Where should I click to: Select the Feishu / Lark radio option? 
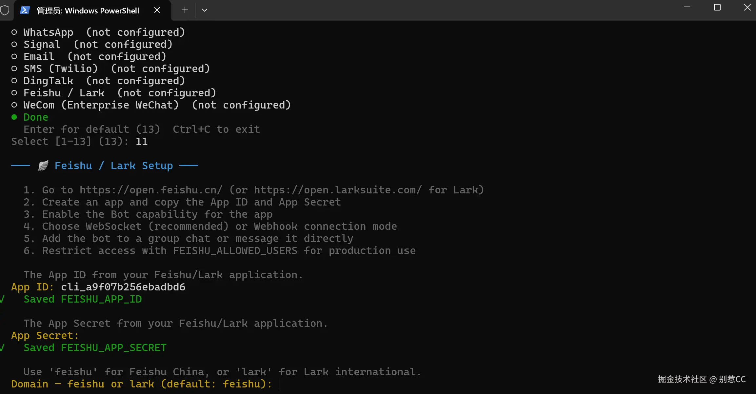coord(14,93)
